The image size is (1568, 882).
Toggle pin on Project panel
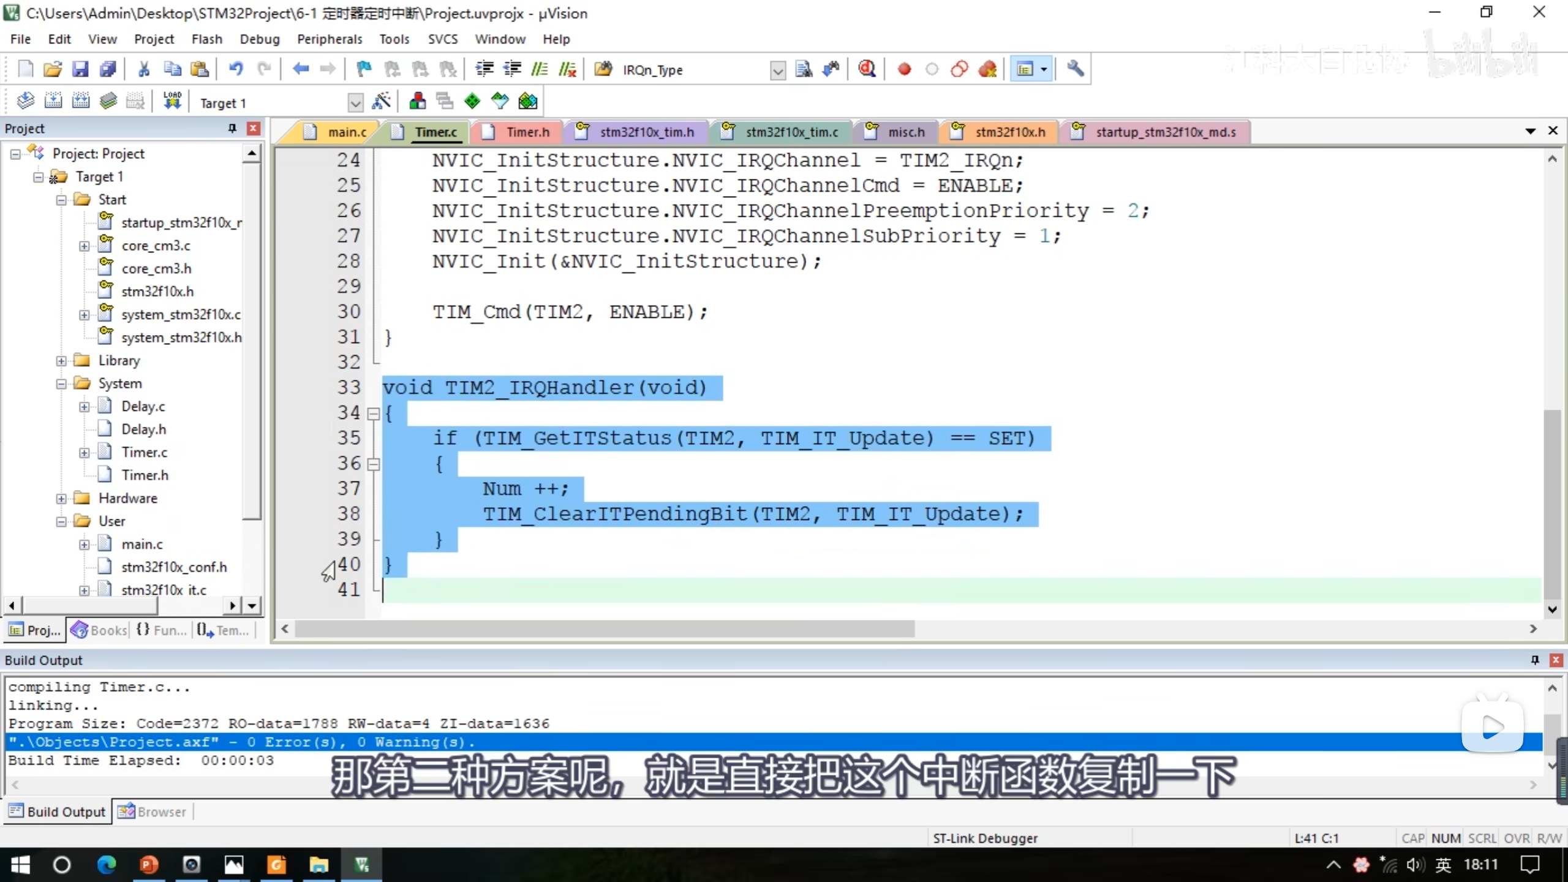click(232, 128)
